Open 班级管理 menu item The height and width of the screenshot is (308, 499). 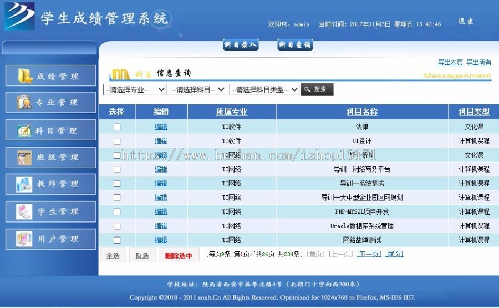point(50,158)
